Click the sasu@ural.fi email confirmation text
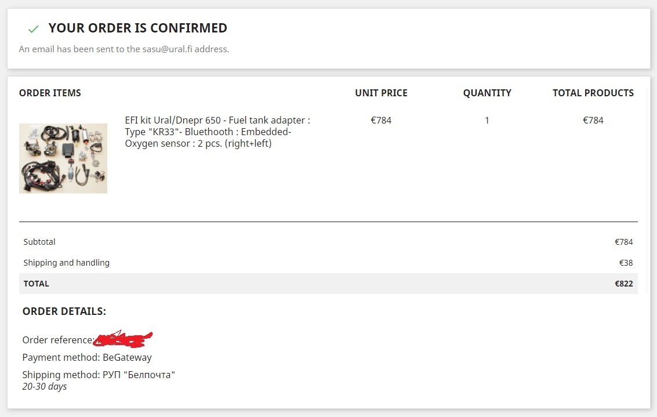Image resolution: width=657 pixels, height=417 pixels. click(x=124, y=49)
